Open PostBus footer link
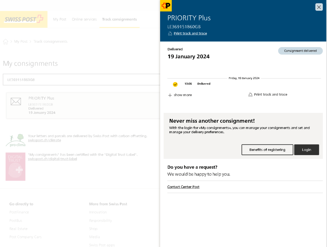327x247 pixels. (x=16, y=220)
